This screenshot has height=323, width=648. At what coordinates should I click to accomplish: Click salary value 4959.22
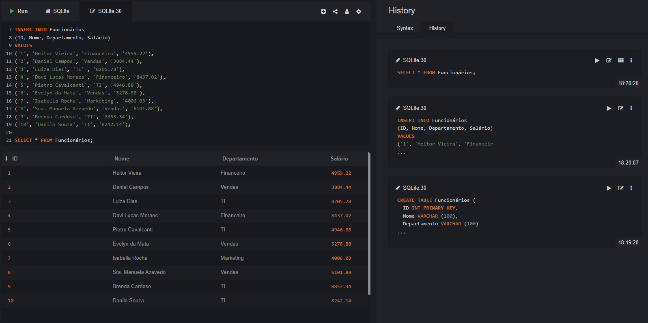[341, 173]
